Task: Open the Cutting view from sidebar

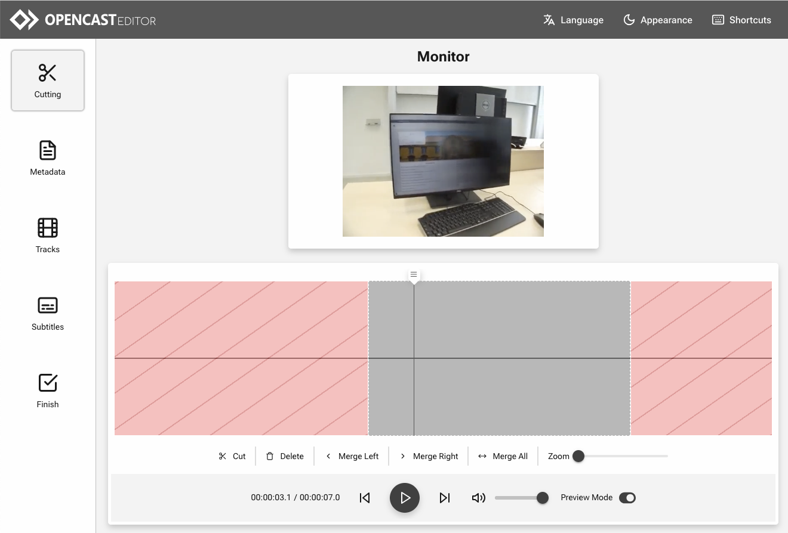Action: (x=48, y=80)
